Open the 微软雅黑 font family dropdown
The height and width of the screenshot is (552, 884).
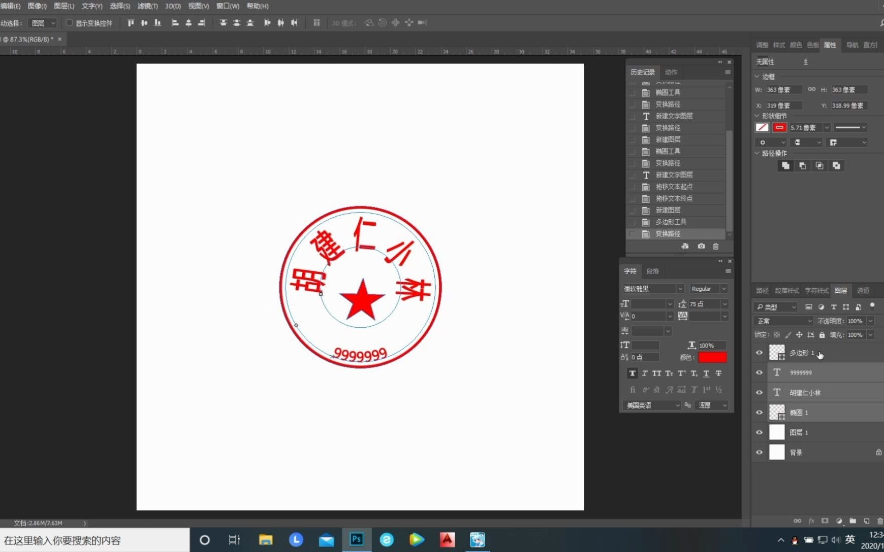(680, 289)
